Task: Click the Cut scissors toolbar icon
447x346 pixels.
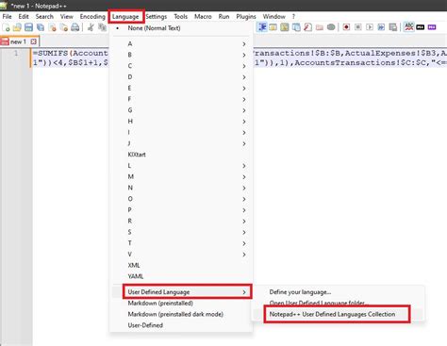Action: [x=91, y=27]
